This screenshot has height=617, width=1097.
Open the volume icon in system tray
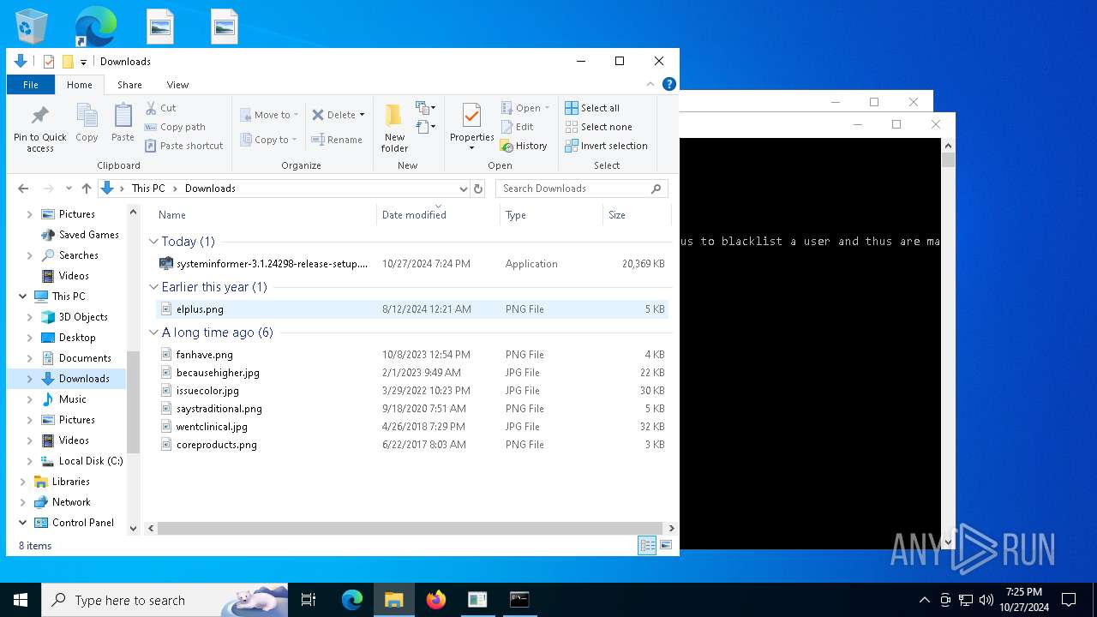[x=986, y=600]
